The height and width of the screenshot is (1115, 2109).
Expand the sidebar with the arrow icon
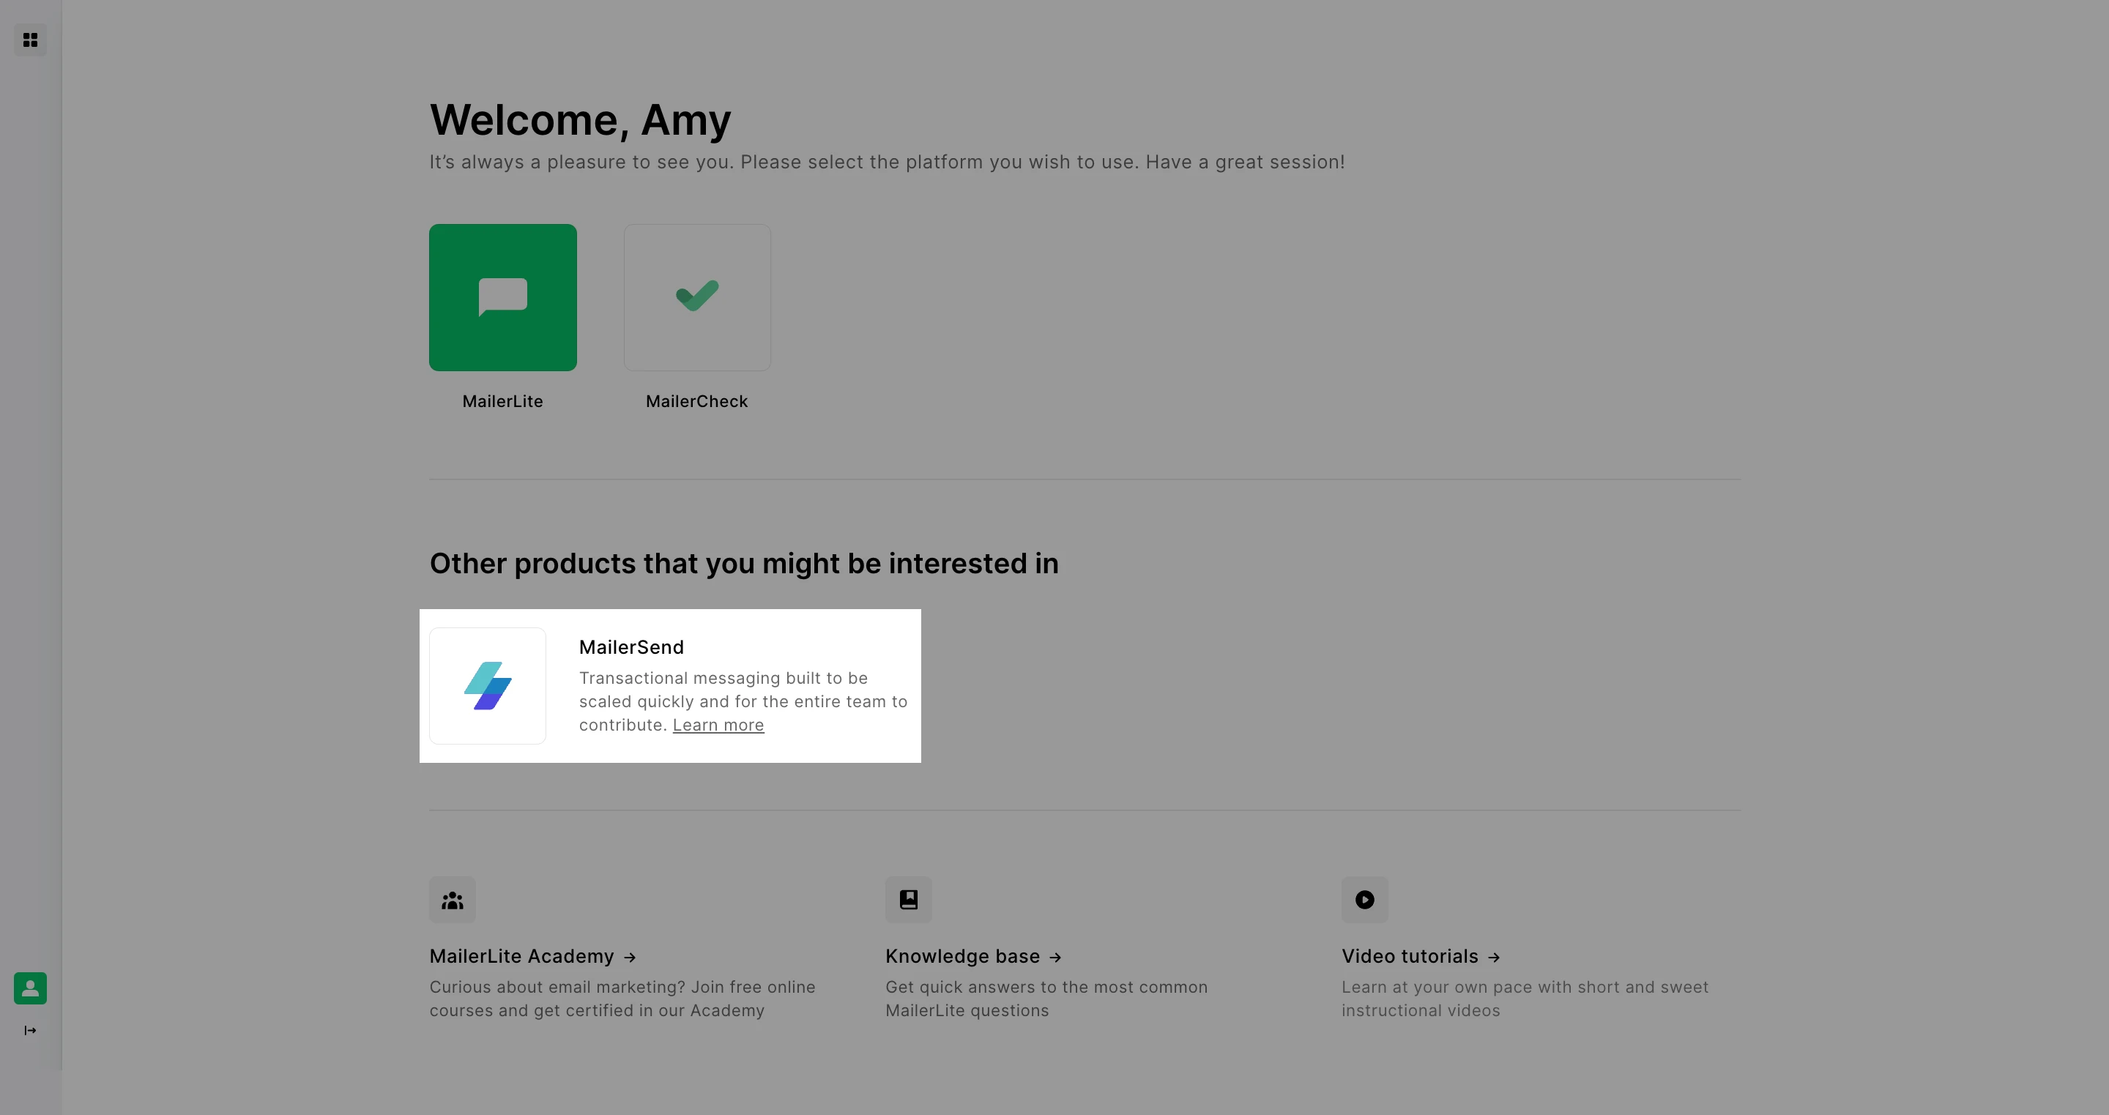(30, 1031)
